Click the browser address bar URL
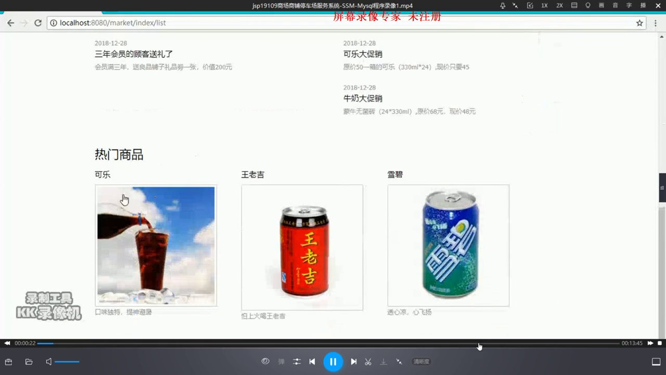Viewport: 666px width, 375px height. pyautogui.click(x=113, y=23)
